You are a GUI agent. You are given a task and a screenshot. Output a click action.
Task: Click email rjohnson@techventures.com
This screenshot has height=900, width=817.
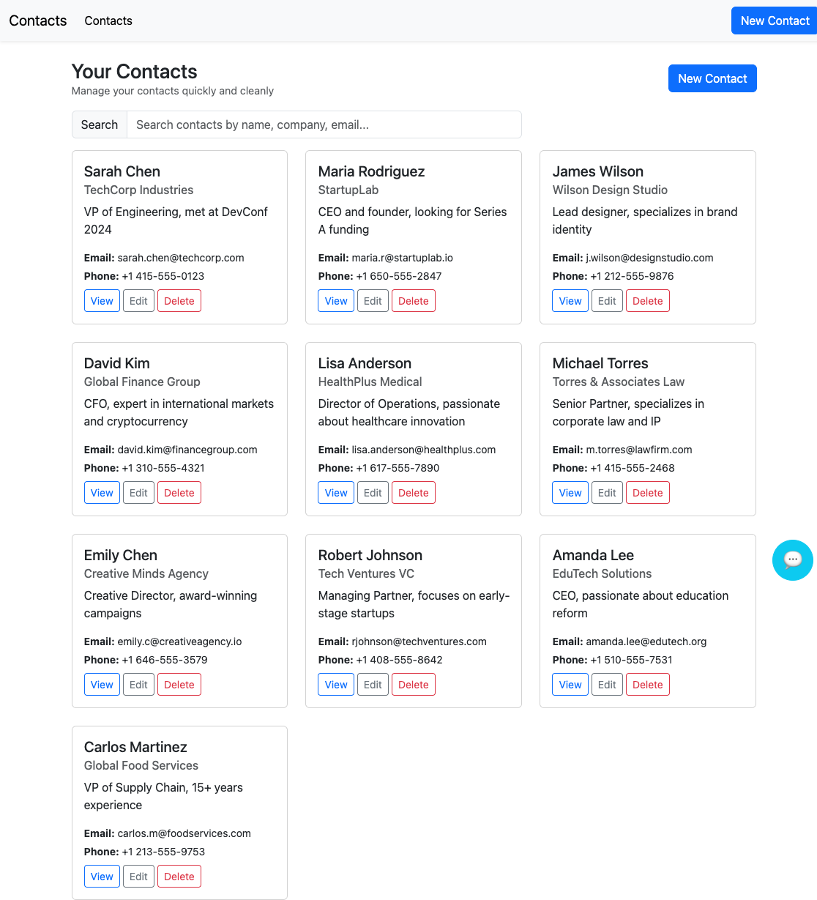[x=419, y=641]
